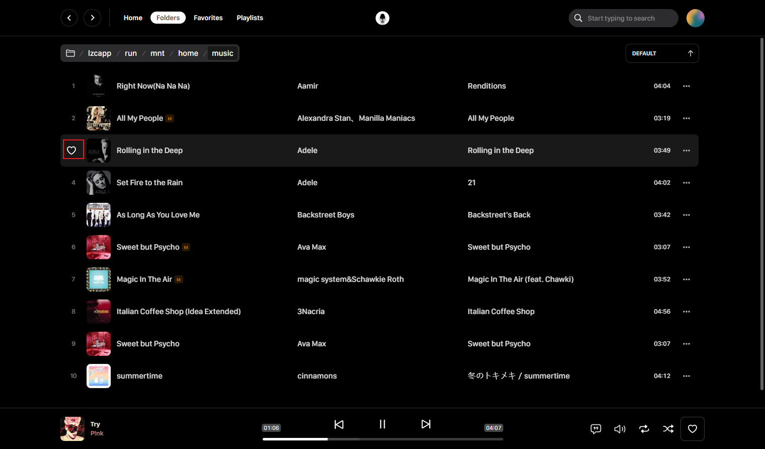Viewport: 765px width, 449px height.
Task: Click All My People album thumbnail
Action: (99, 118)
